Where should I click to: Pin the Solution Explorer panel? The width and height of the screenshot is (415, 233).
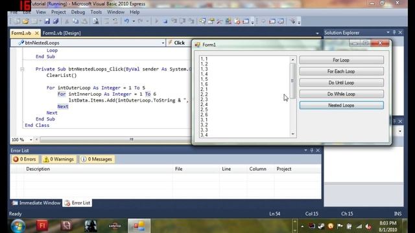(394, 32)
